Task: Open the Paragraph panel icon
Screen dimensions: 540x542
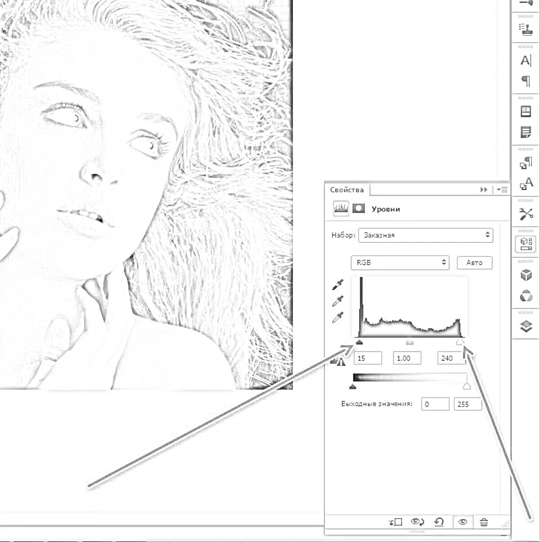Action: (526, 81)
